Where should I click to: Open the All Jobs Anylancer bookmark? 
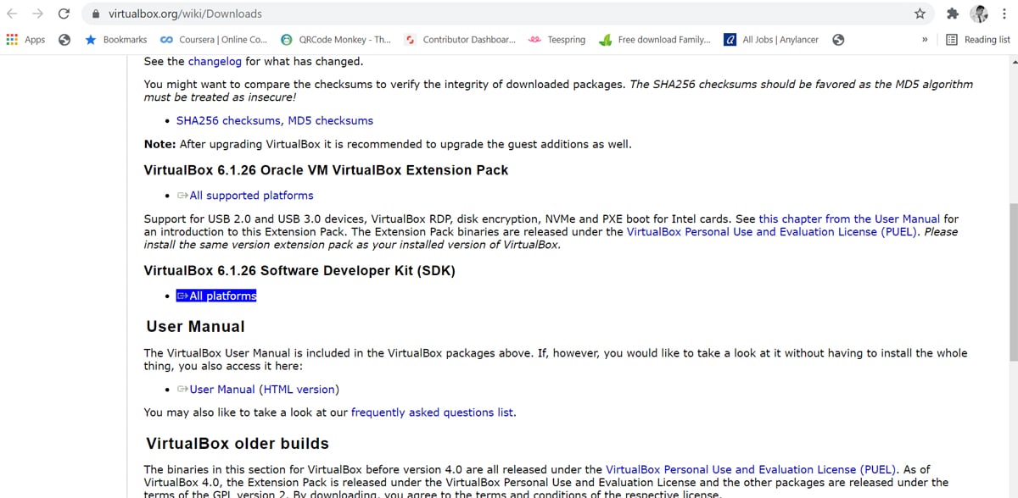[x=771, y=40]
